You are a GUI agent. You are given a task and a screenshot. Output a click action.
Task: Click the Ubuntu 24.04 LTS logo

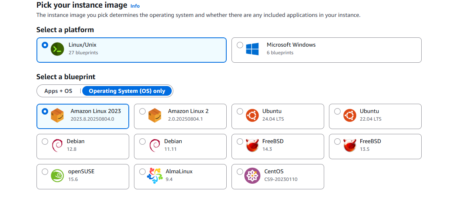tap(252, 116)
